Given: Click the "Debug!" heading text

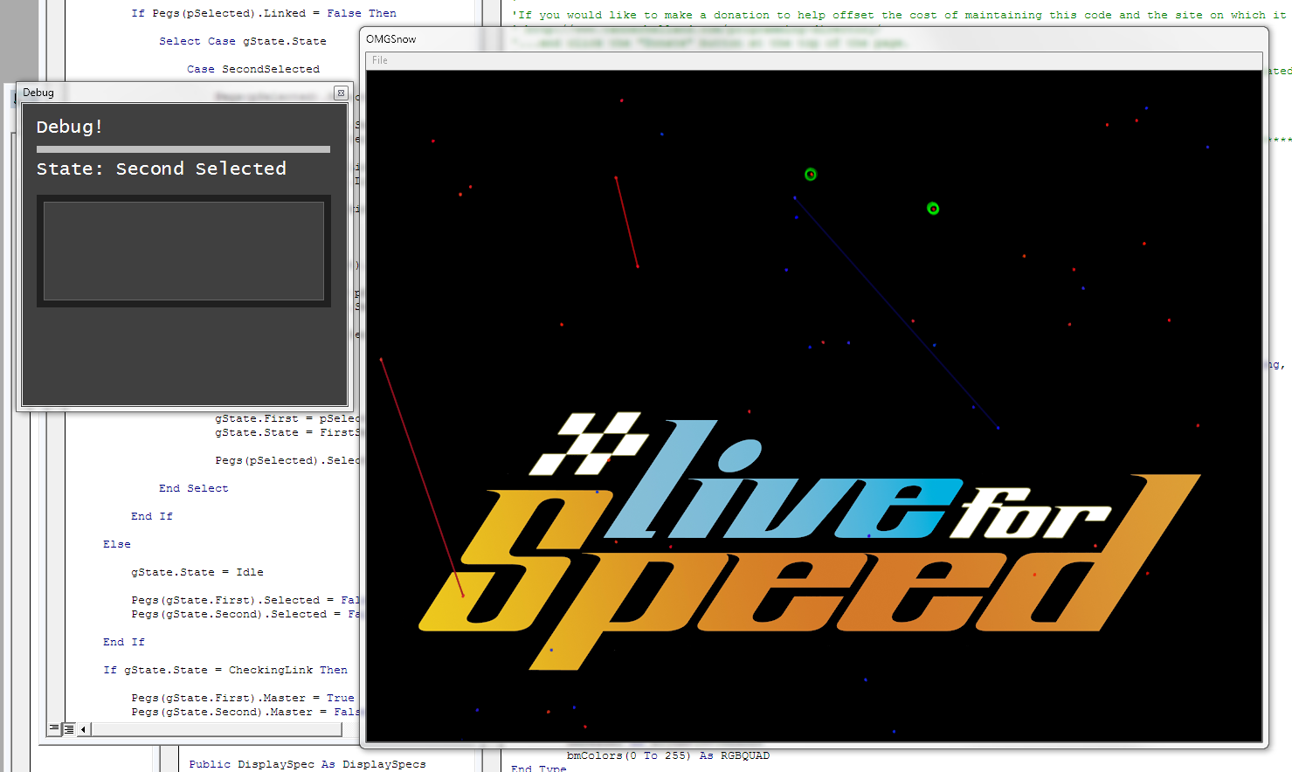Looking at the screenshot, I should tap(70, 127).
